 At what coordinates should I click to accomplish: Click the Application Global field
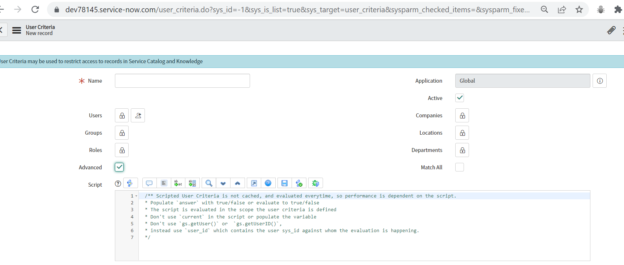(522, 81)
